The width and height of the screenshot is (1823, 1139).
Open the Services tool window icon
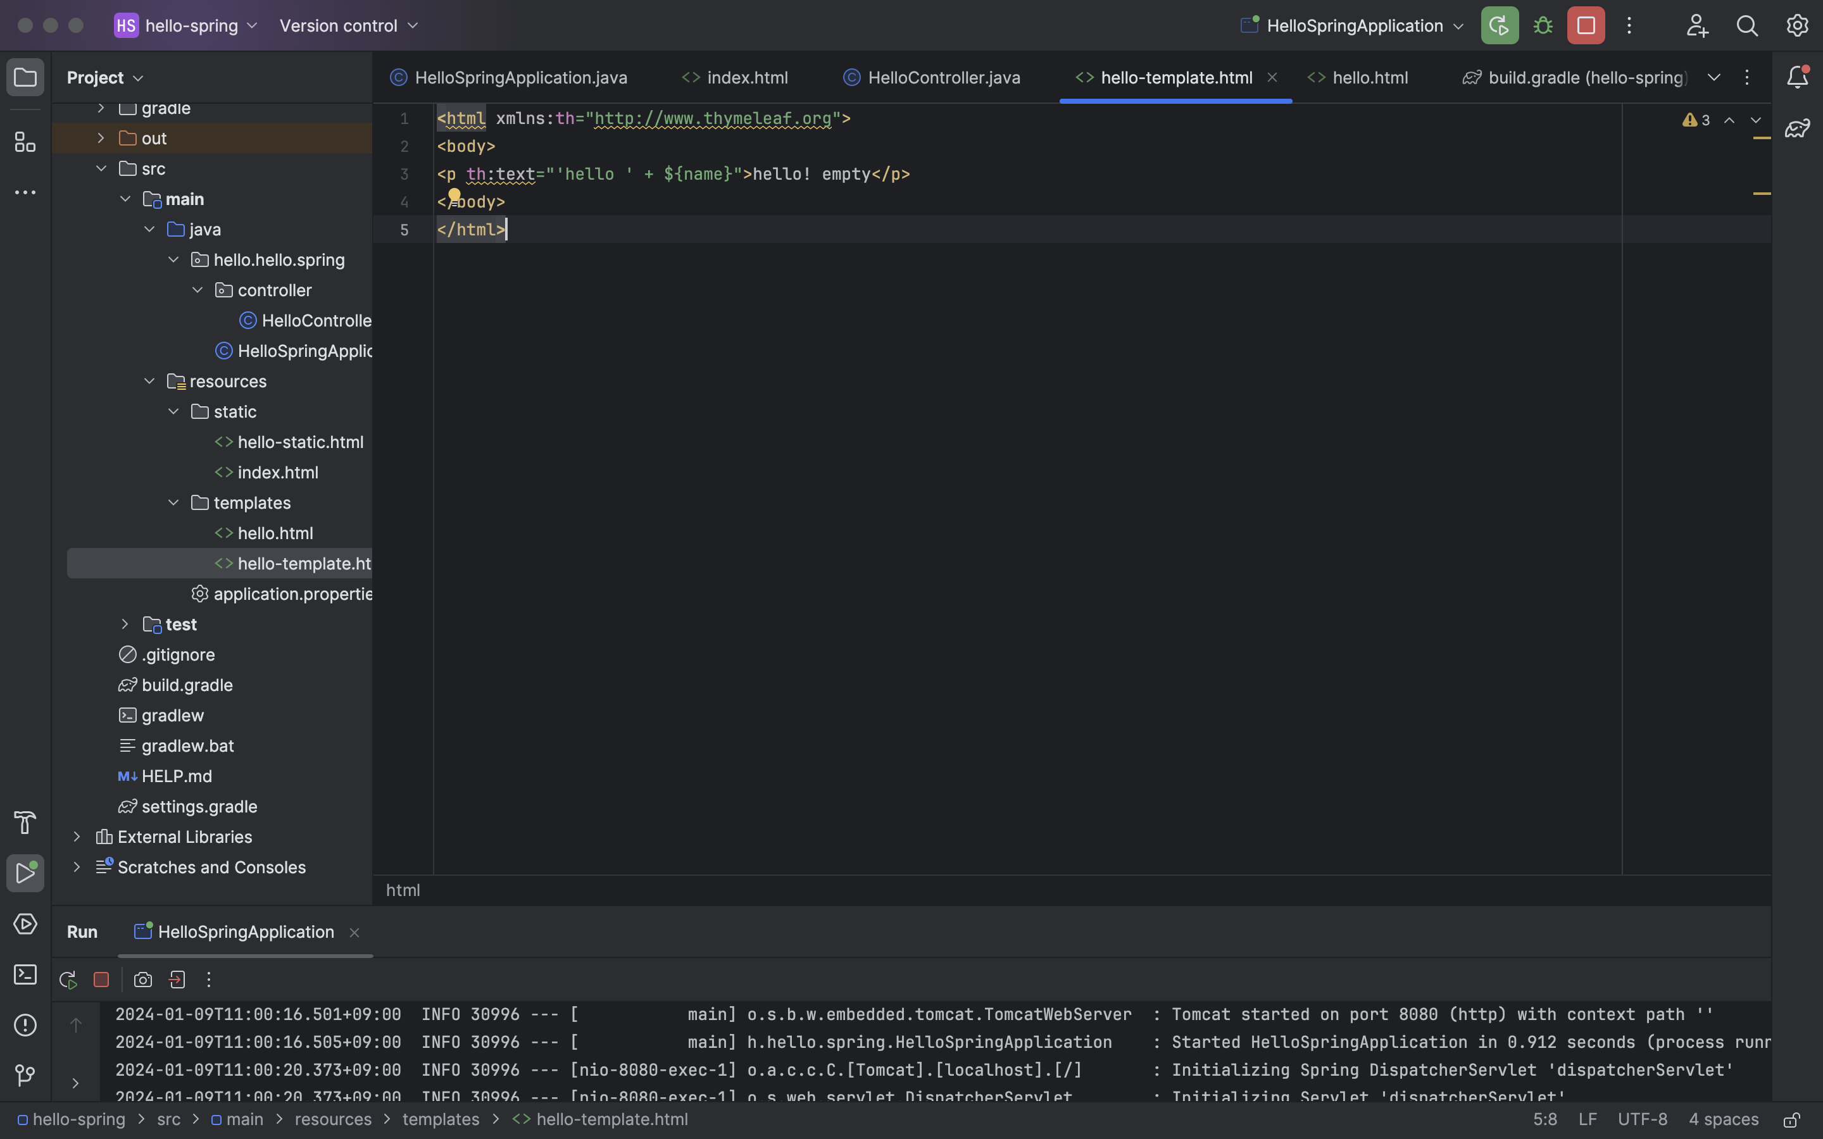[x=25, y=924]
